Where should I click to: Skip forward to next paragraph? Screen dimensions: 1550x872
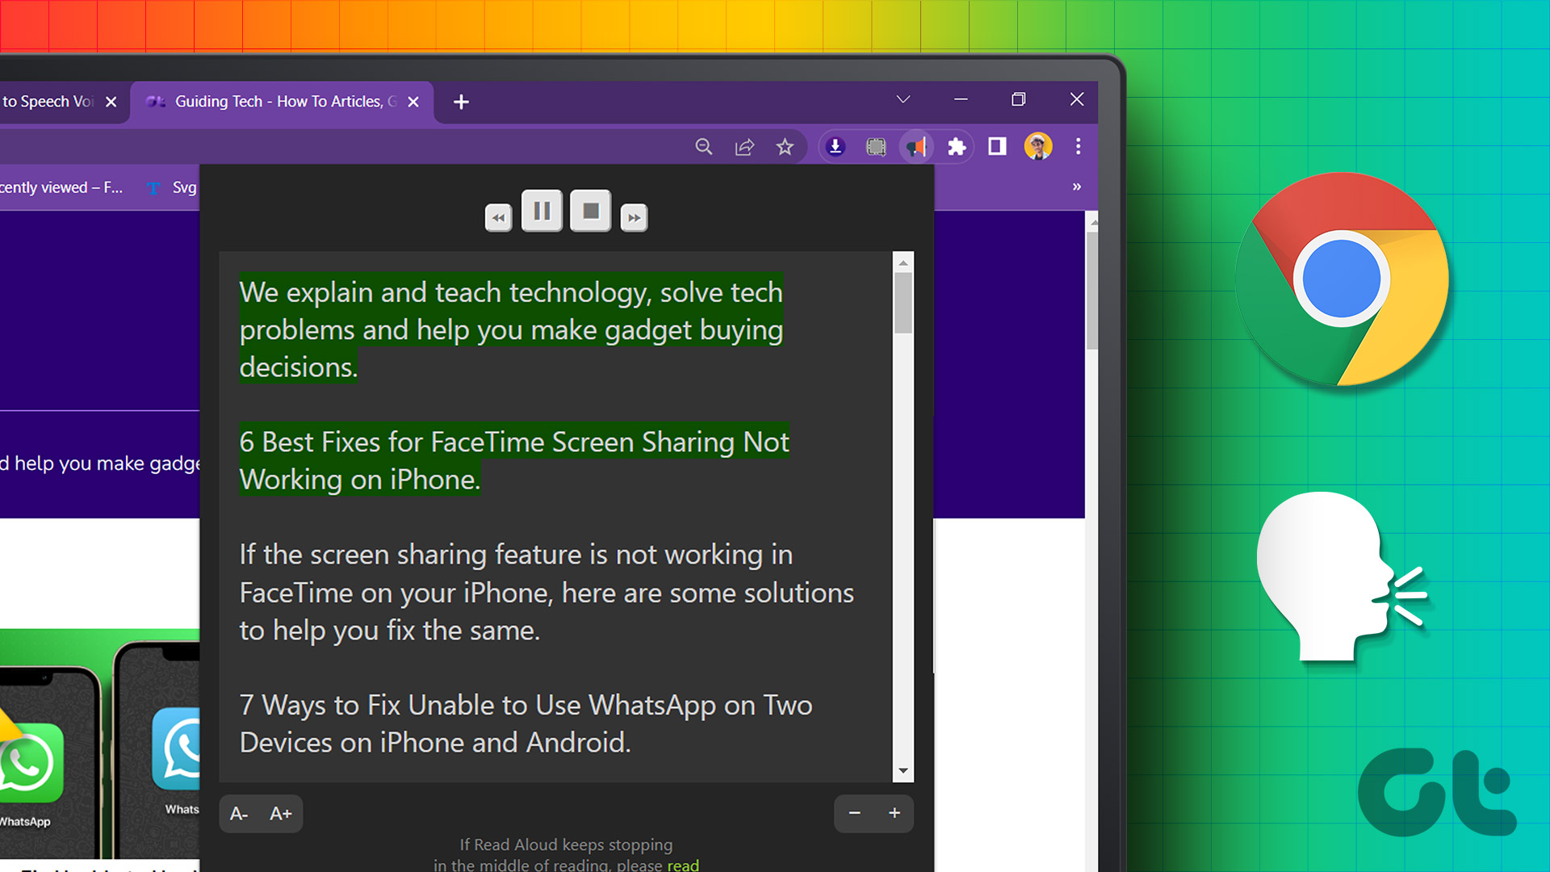tap(634, 217)
